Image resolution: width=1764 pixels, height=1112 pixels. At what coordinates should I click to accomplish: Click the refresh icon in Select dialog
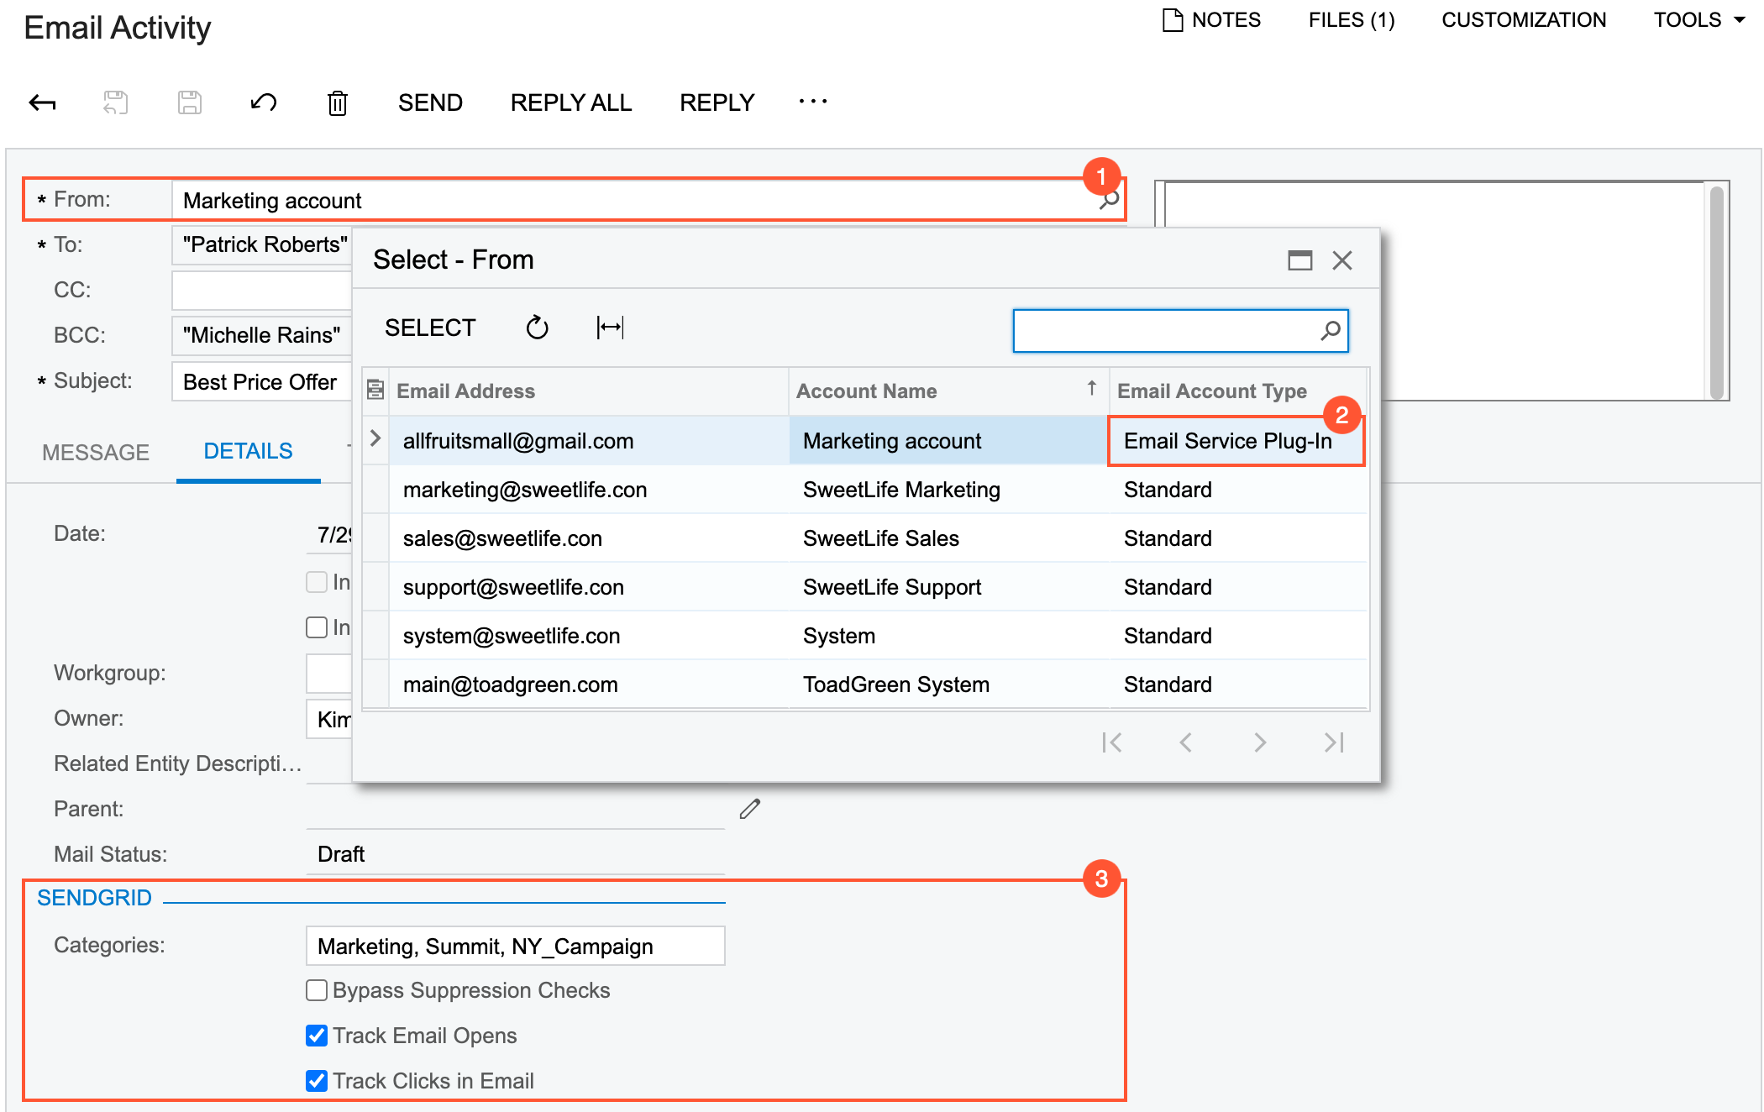[x=537, y=328]
